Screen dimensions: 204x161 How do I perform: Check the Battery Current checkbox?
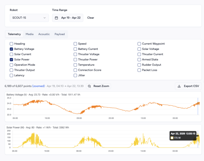pos(75,49)
